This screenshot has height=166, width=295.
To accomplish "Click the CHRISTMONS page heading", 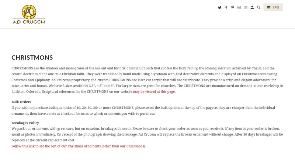I will click(x=32, y=58).
